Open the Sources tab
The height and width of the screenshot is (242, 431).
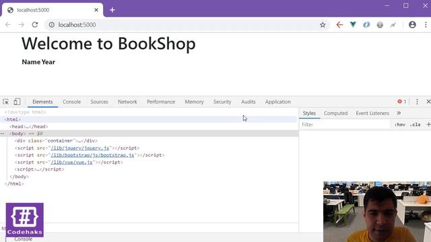point(99,102)
